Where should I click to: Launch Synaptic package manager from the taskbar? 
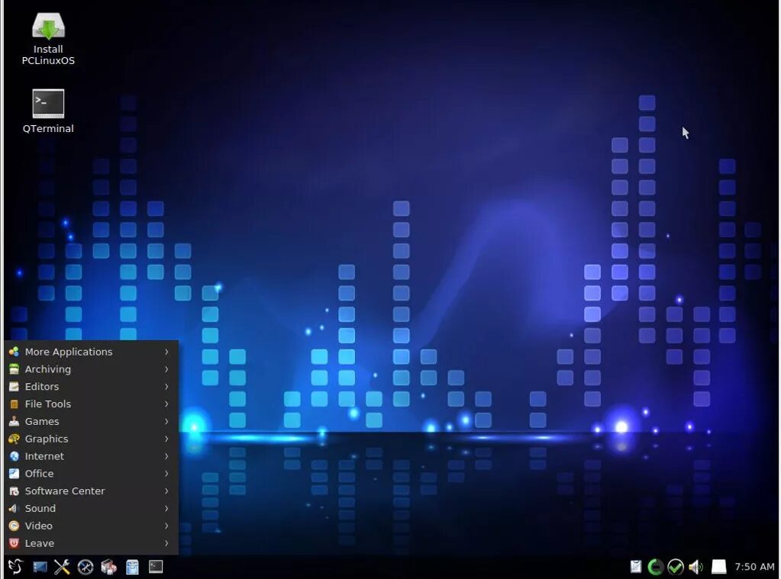point(108,566)
